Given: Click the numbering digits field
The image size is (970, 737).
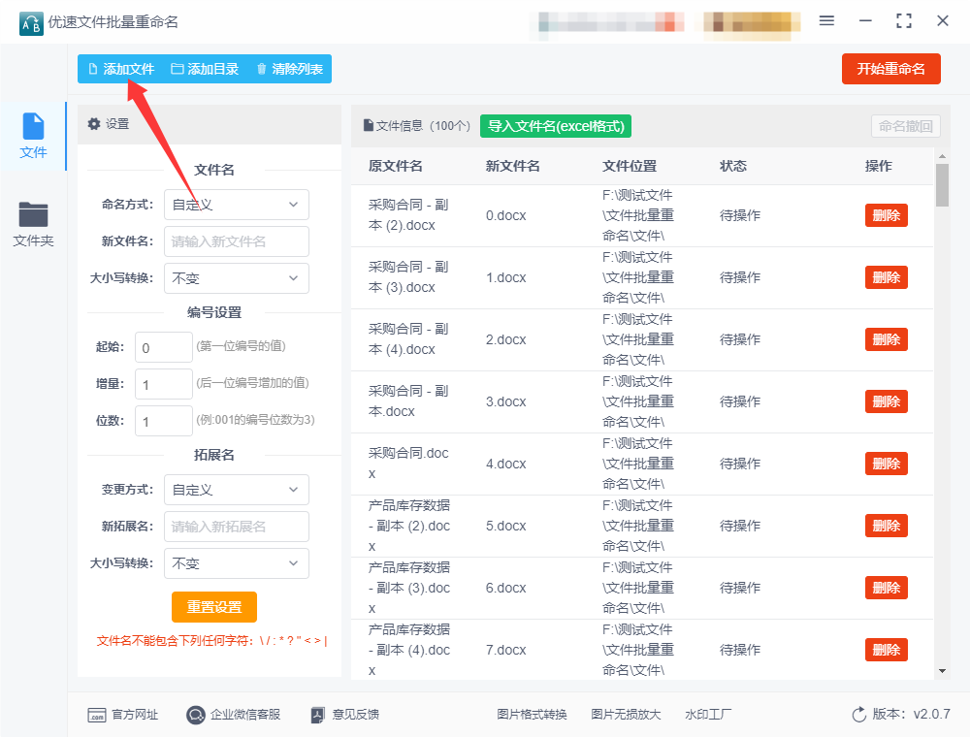Looking at the screenshot, I should click(x=164, y=421).
